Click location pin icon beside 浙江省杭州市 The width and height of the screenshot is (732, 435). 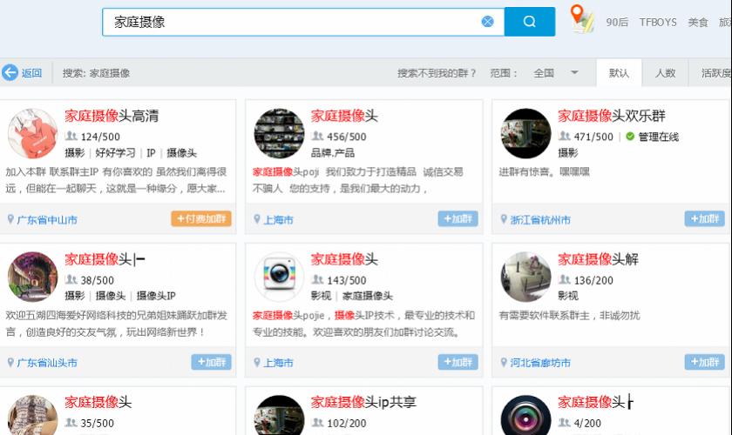click(504, 218)
